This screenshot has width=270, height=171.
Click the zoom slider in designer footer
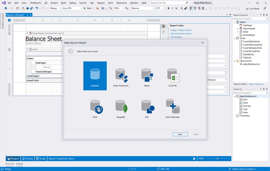click(217, 158)
